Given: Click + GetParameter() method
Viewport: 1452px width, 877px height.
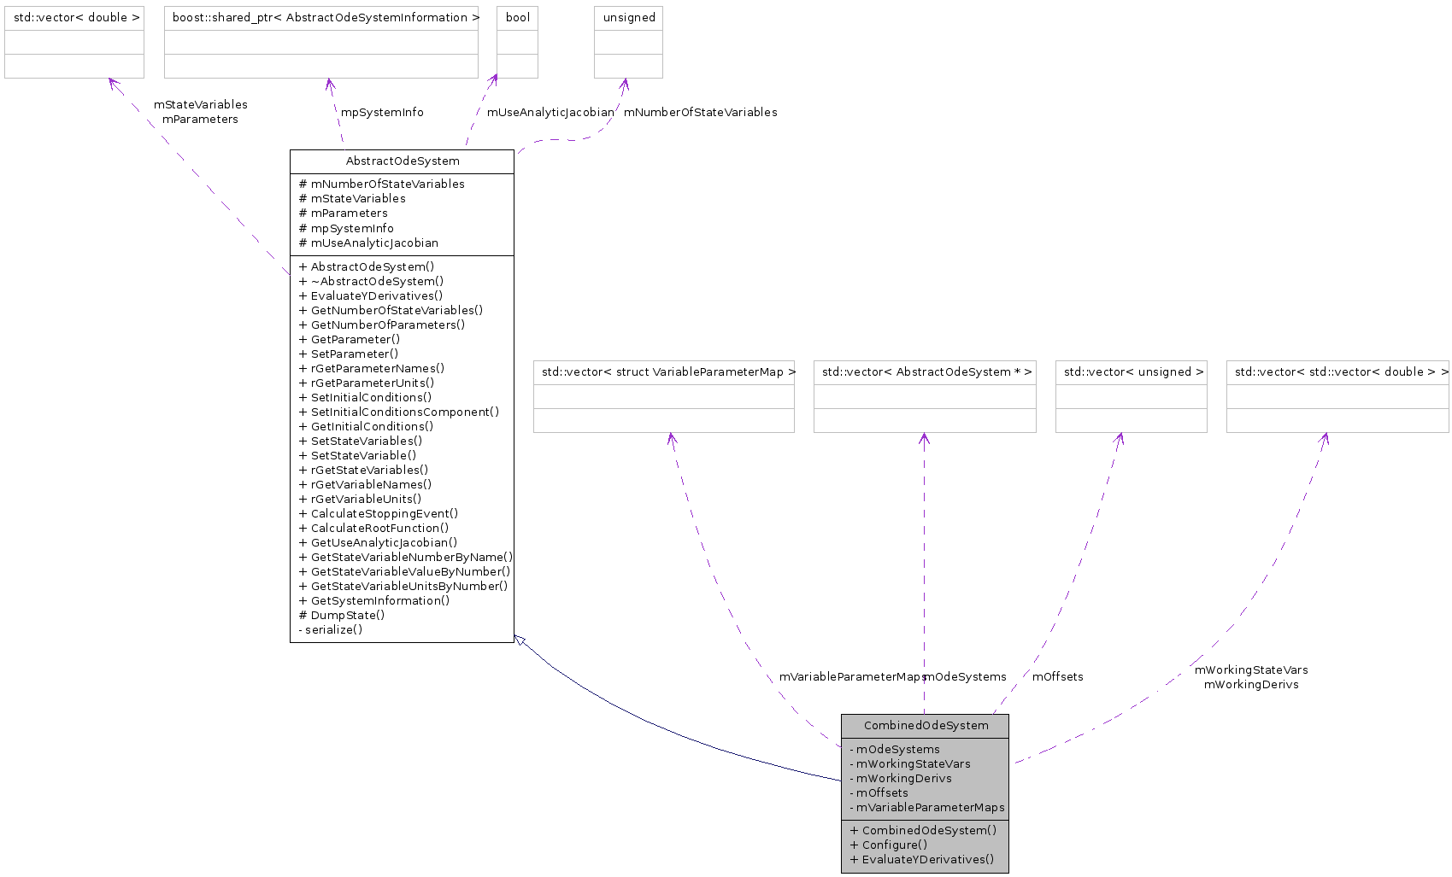Looking at the screenshot, I should (350, 340).
